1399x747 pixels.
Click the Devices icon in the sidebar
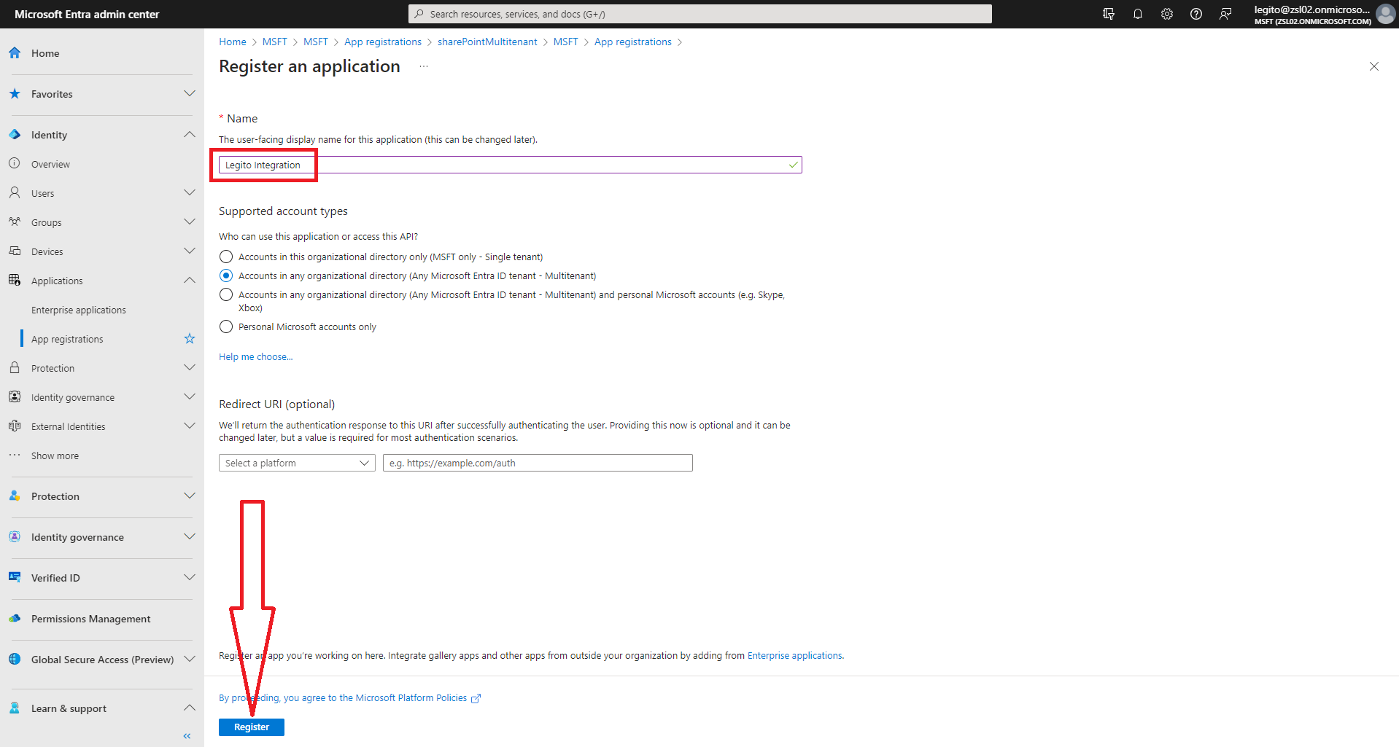click(x=15, y=251)
